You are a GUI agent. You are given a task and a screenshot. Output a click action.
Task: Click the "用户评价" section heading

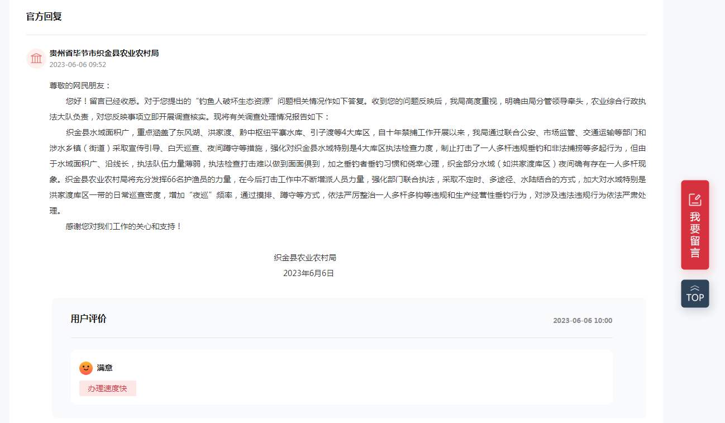88,319
